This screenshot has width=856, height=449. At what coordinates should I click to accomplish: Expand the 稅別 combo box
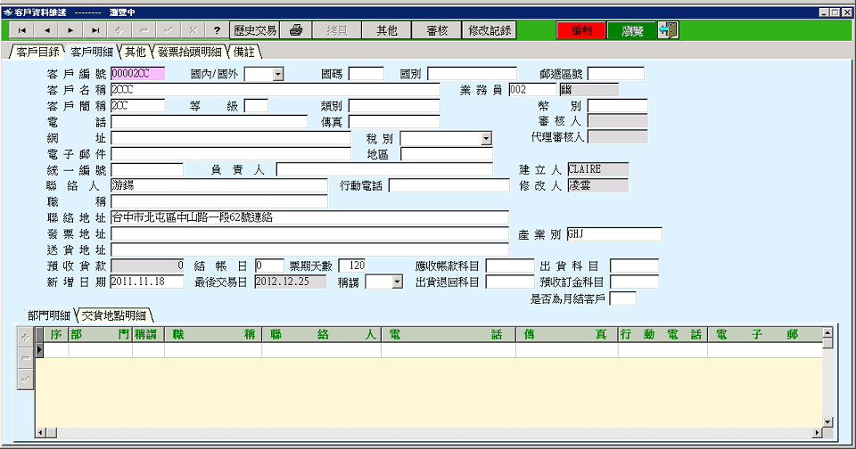pos(486,139)
